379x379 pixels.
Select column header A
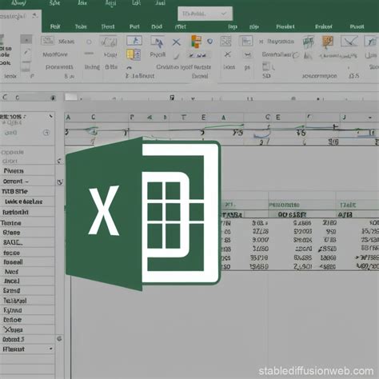(68, 118)
